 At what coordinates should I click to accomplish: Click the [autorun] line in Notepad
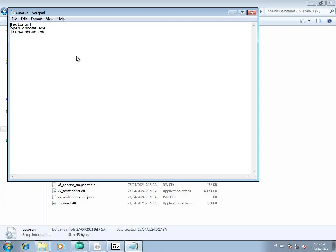[21, 24]
